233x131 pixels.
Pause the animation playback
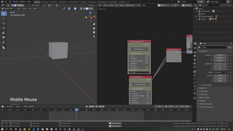[x=96, y=107]
